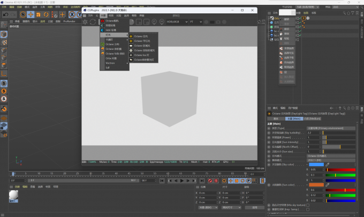Click Octane settings gear icon in Live Viewer
The image size is (364, 217).
[85, 22]
